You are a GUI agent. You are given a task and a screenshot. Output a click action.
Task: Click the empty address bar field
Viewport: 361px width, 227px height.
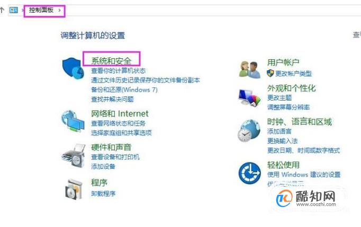pyautogui.click(x=212, y=10)
